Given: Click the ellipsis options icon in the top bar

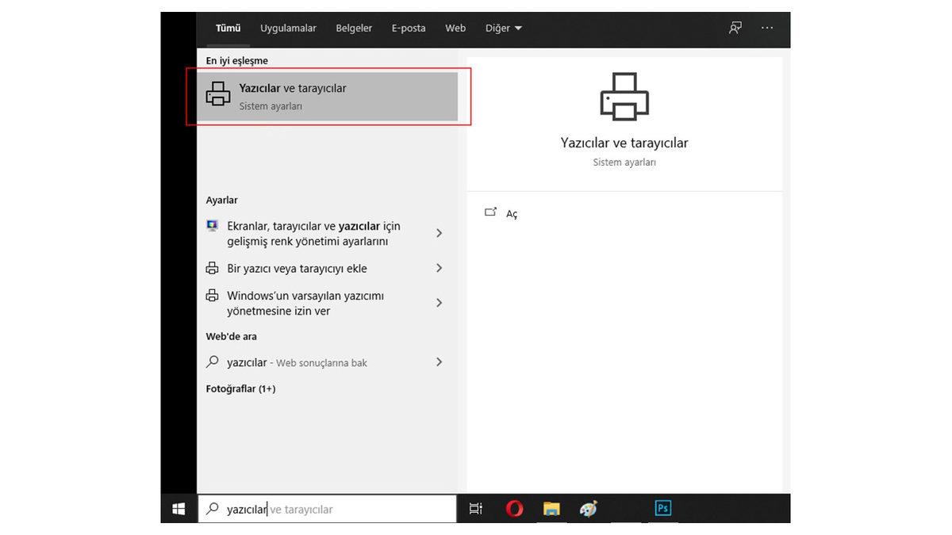Looking at the screenshot, I should click(766, 27).
